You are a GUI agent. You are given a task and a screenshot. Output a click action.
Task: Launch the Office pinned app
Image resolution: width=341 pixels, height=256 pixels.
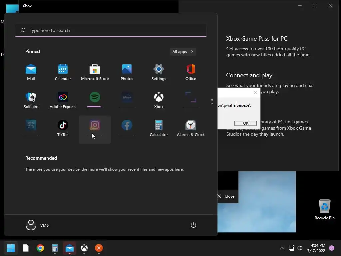pyautogui.click(x=191, y=72)
